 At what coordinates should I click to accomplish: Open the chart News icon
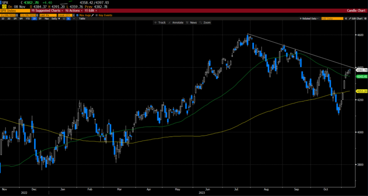point(187,23)
